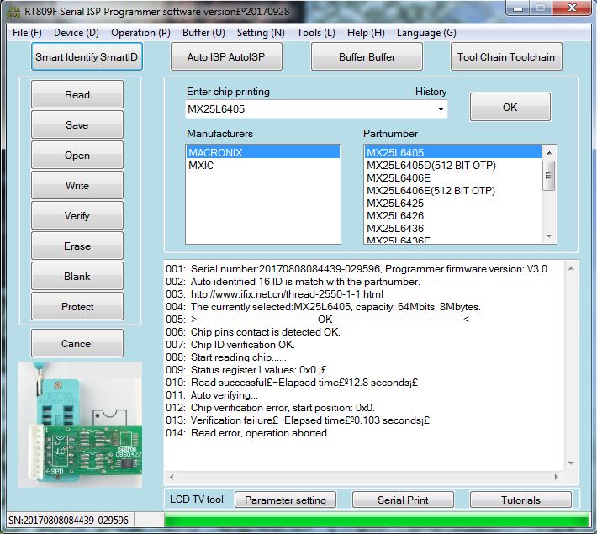Open the Tools (L) menu
597x534 pixels.
tap(316, 33)
